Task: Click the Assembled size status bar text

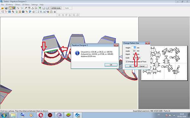Action: click(151, 111)
